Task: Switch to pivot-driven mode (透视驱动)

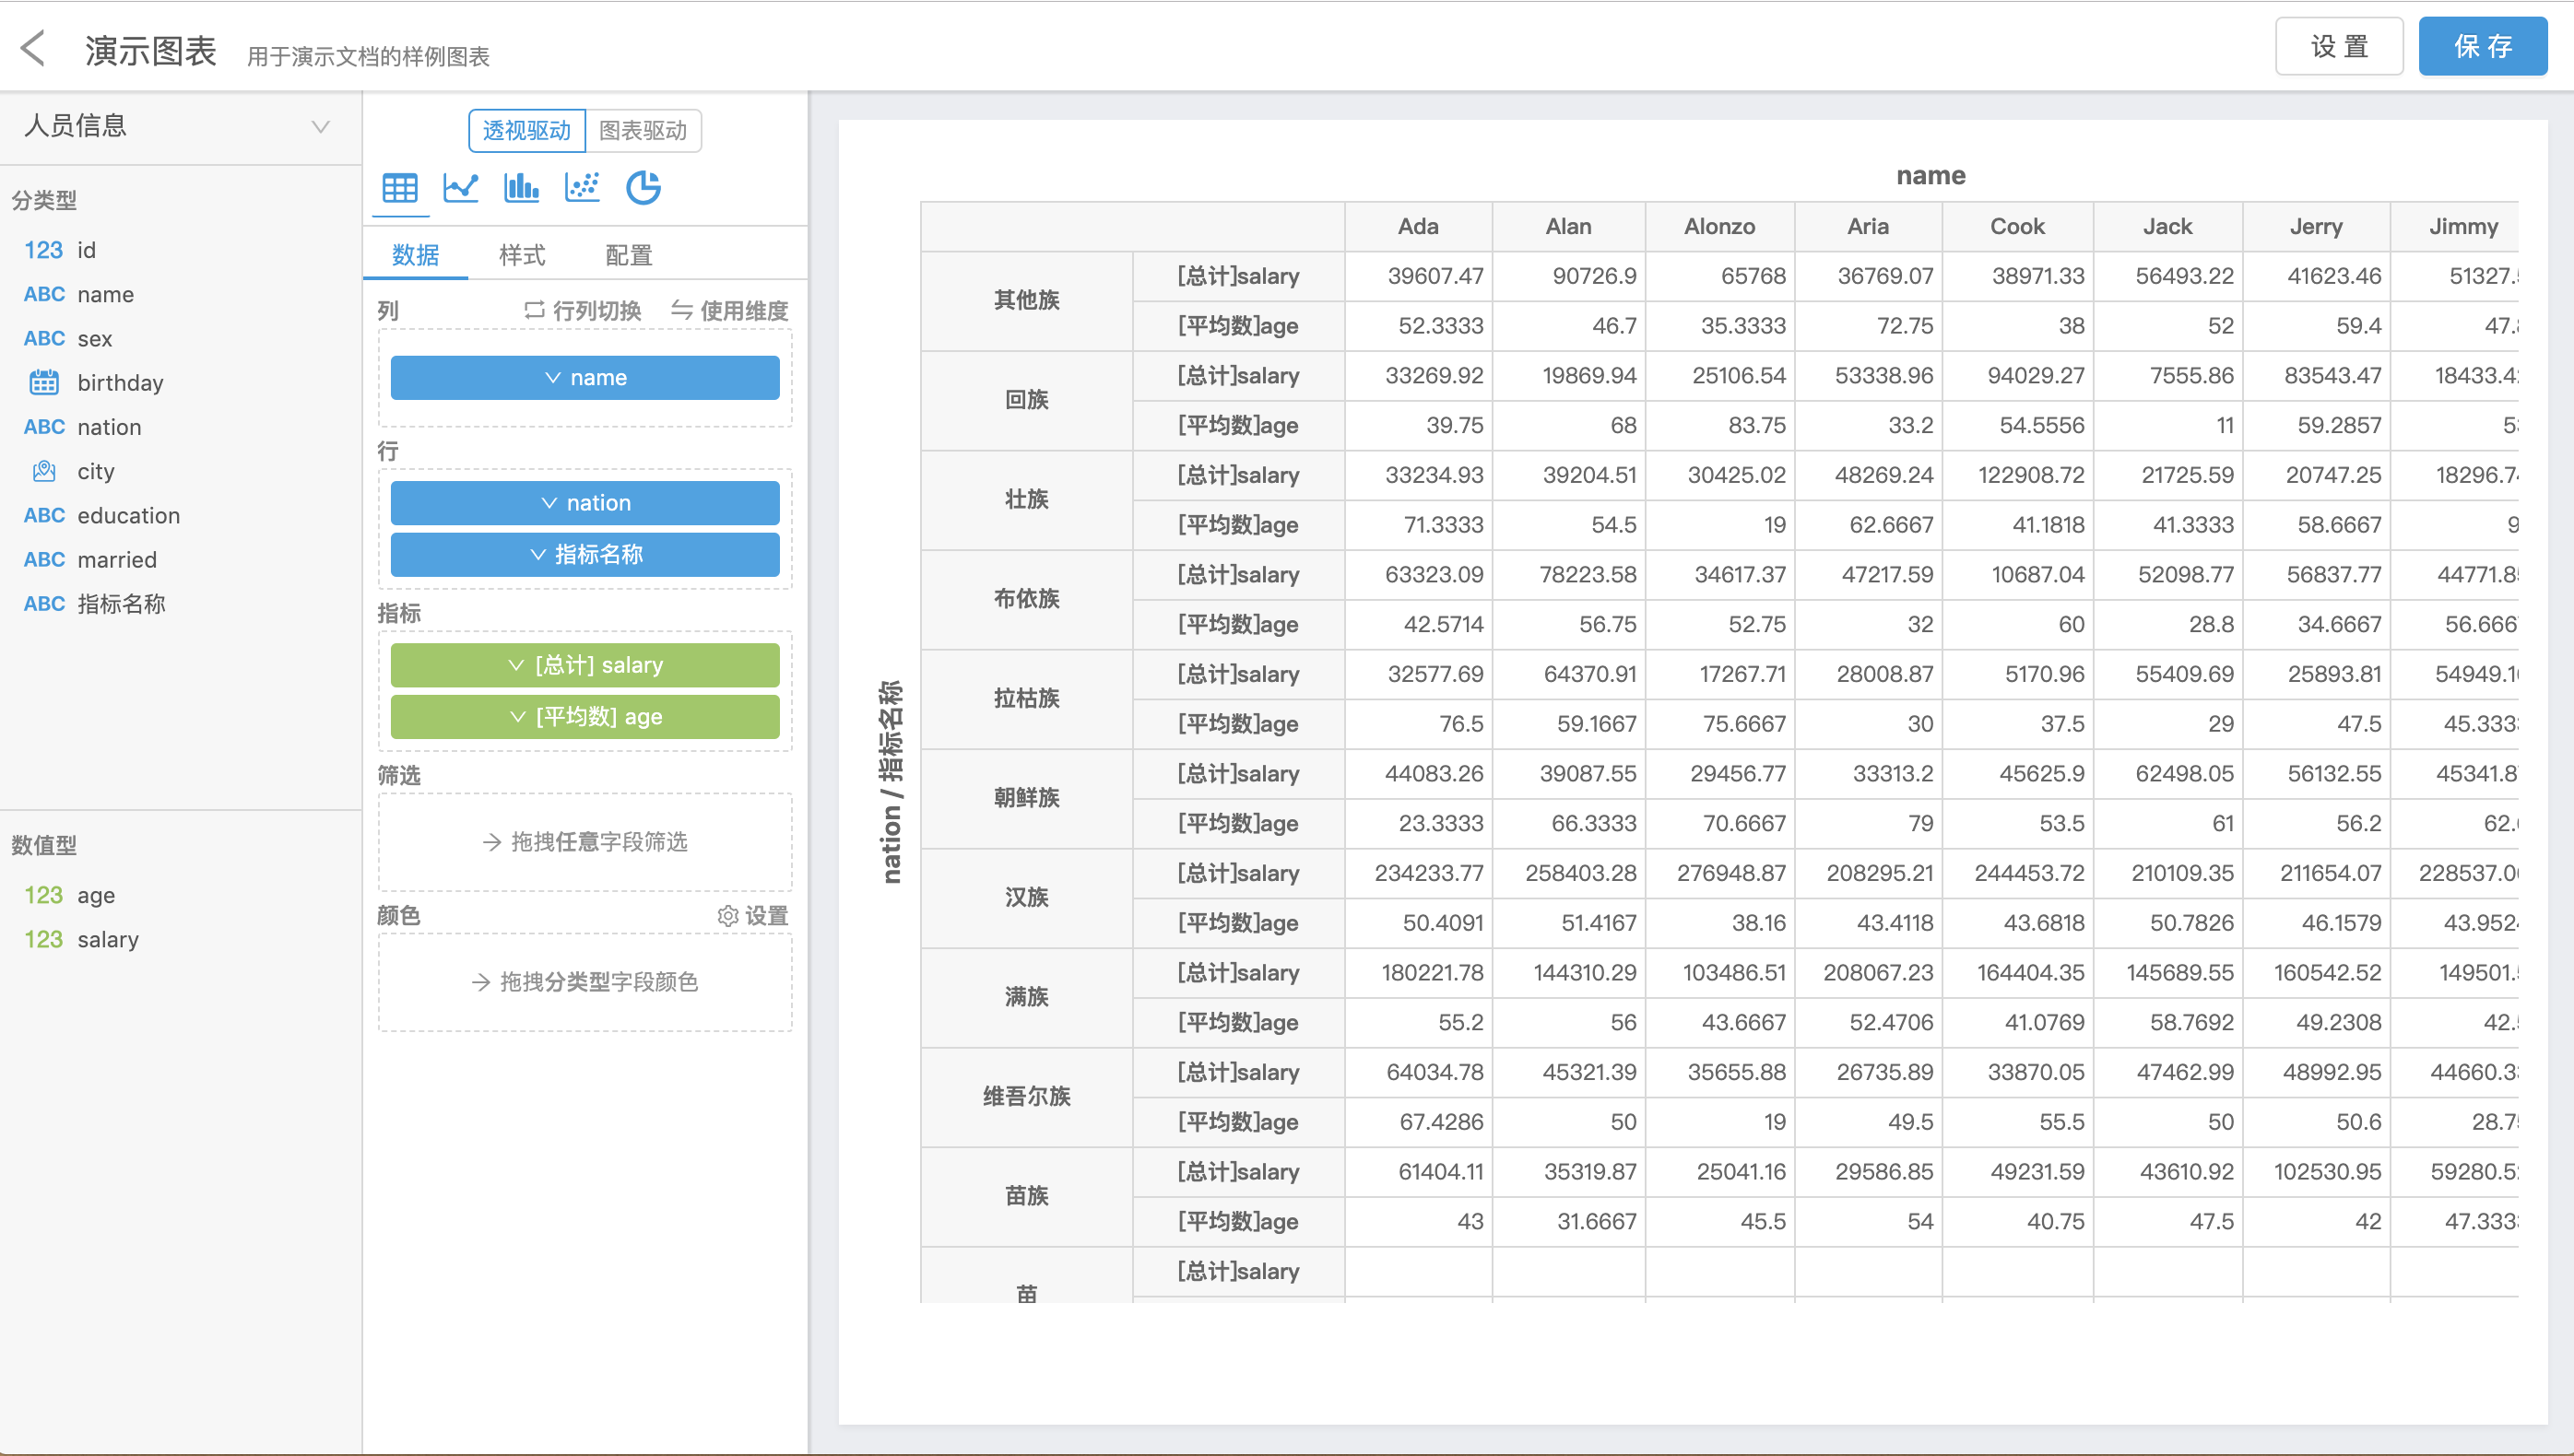Action: pos(526,131)
